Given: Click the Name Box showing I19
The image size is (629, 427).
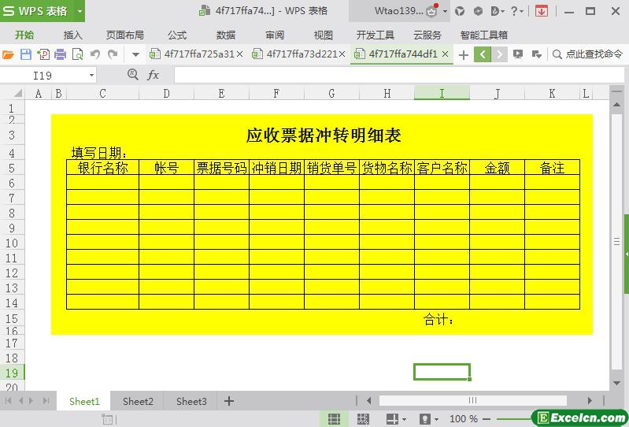Looking at the screenshot, I should [x=43, y=76].
